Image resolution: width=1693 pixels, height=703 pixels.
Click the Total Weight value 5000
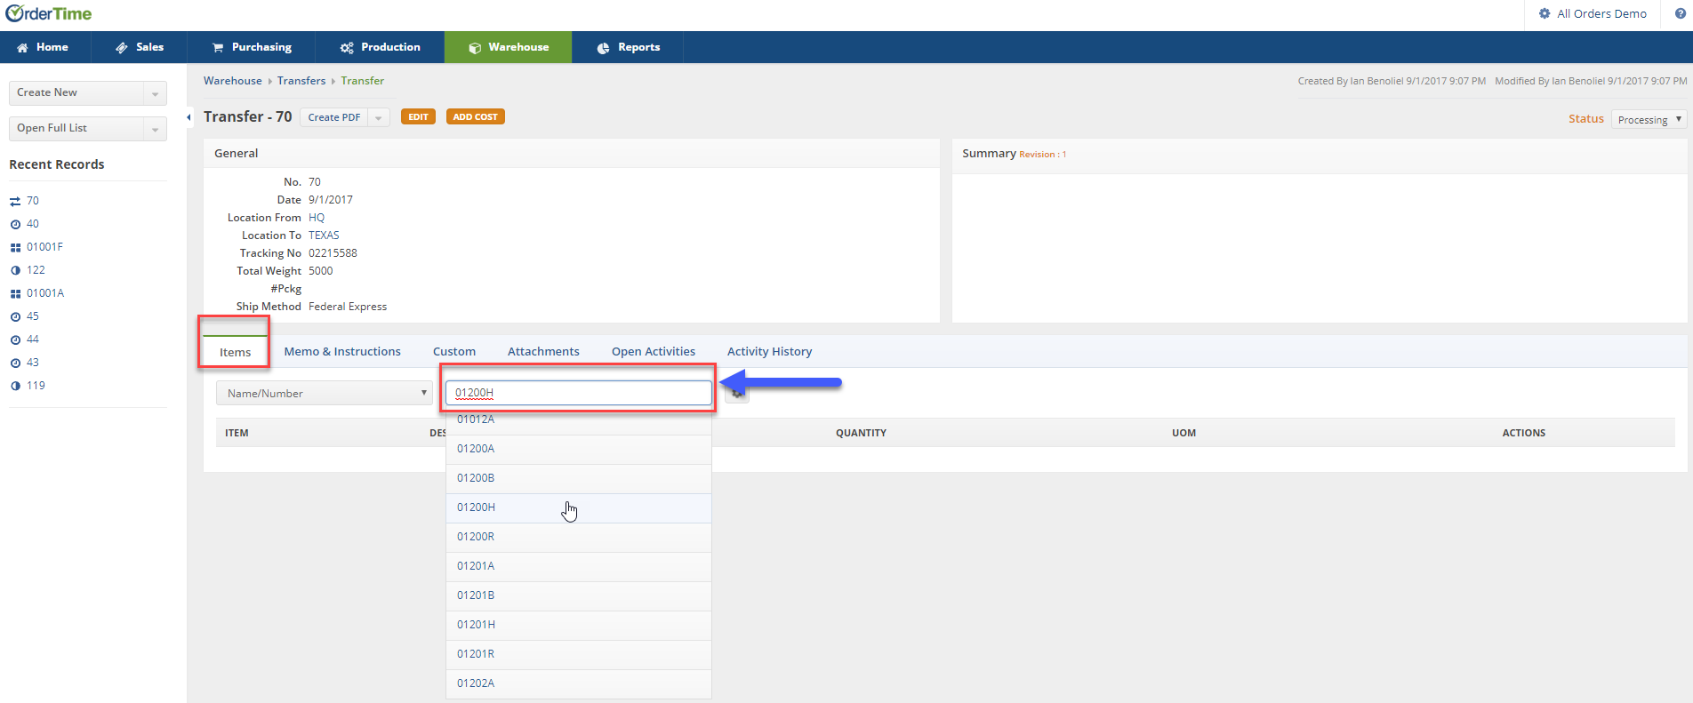pos(321,271)
